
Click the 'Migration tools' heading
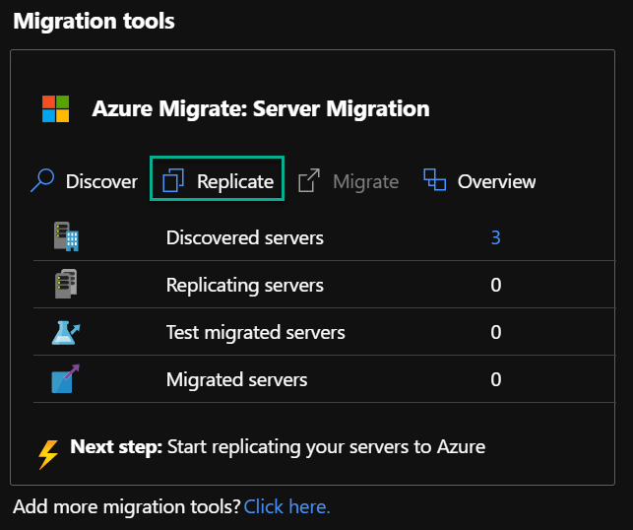coord(95,21)
